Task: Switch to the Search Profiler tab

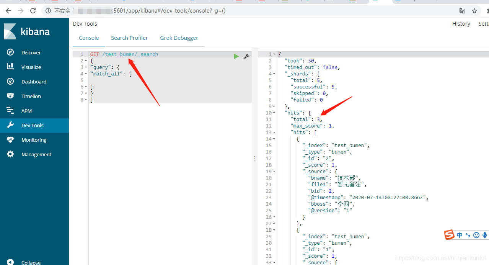Action: [129, 38]
